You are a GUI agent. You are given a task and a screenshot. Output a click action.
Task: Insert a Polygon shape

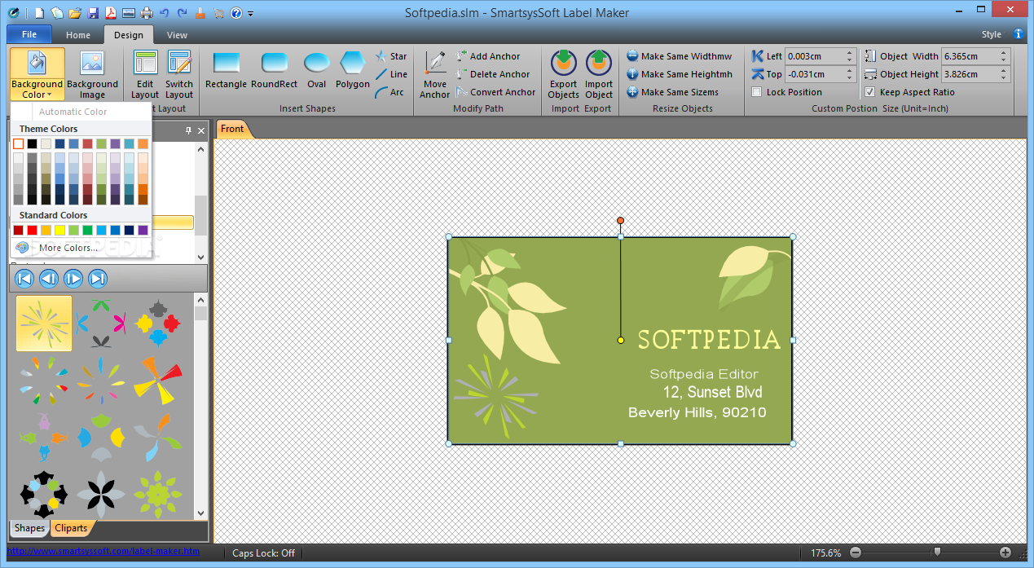coord(353,70)
